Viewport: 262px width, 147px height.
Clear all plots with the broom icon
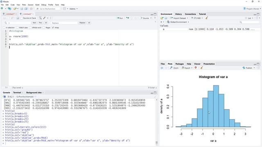click(201, 68)
